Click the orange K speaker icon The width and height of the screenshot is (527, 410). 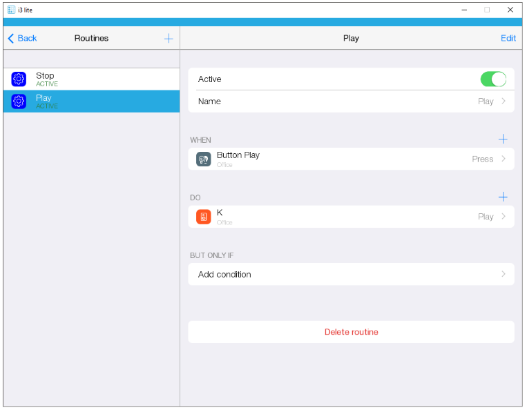pos(203,217)
